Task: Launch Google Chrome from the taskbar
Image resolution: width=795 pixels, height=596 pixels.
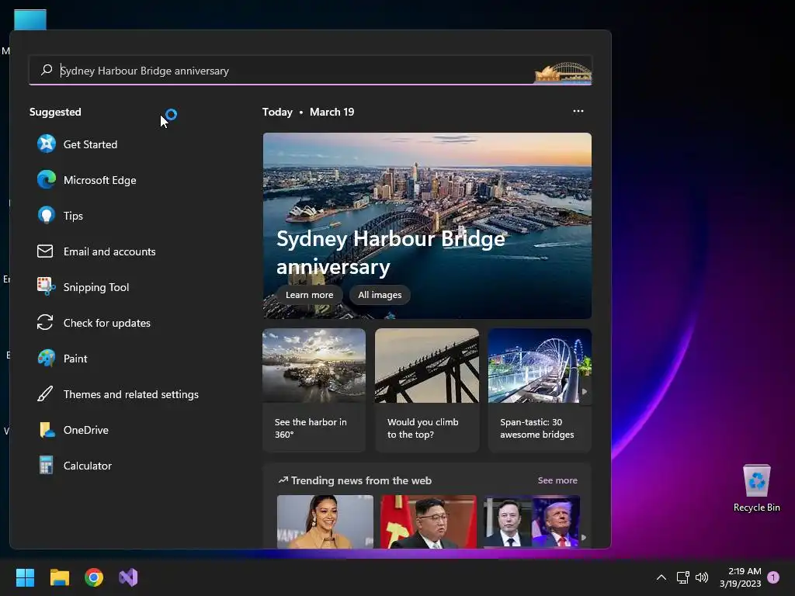Action: tap(94, 577)
